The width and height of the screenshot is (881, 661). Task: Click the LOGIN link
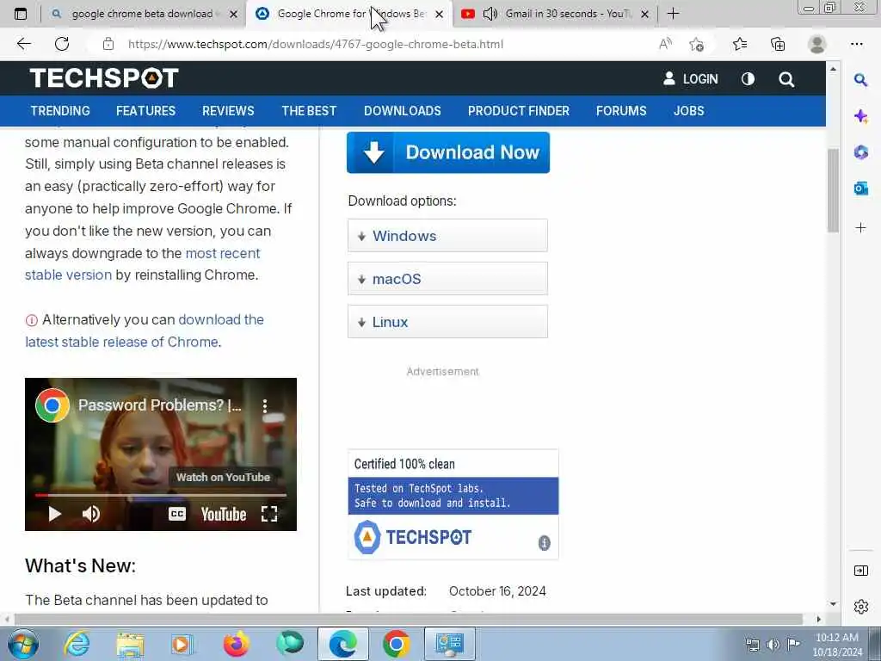(x=691, y=79)
